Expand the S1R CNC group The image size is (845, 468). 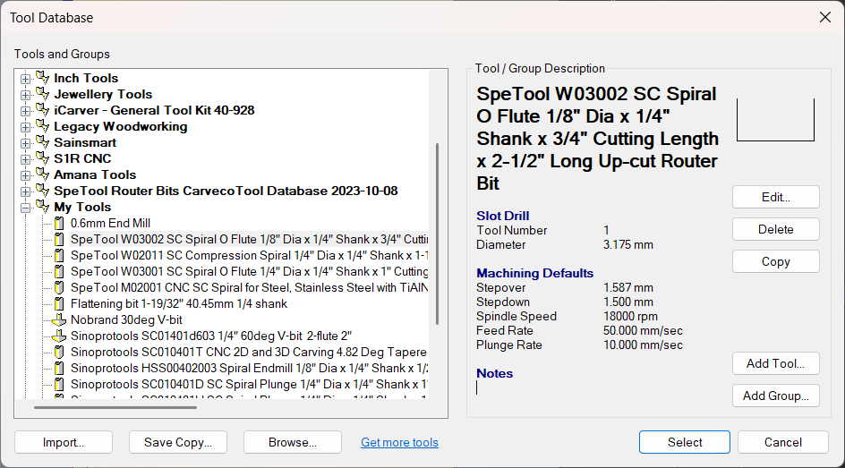point(26,159)
